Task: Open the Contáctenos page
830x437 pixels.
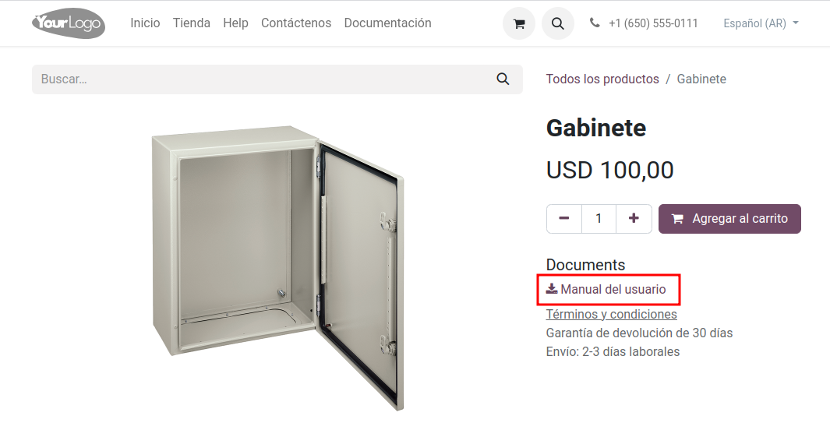Action: coord(296,23)
